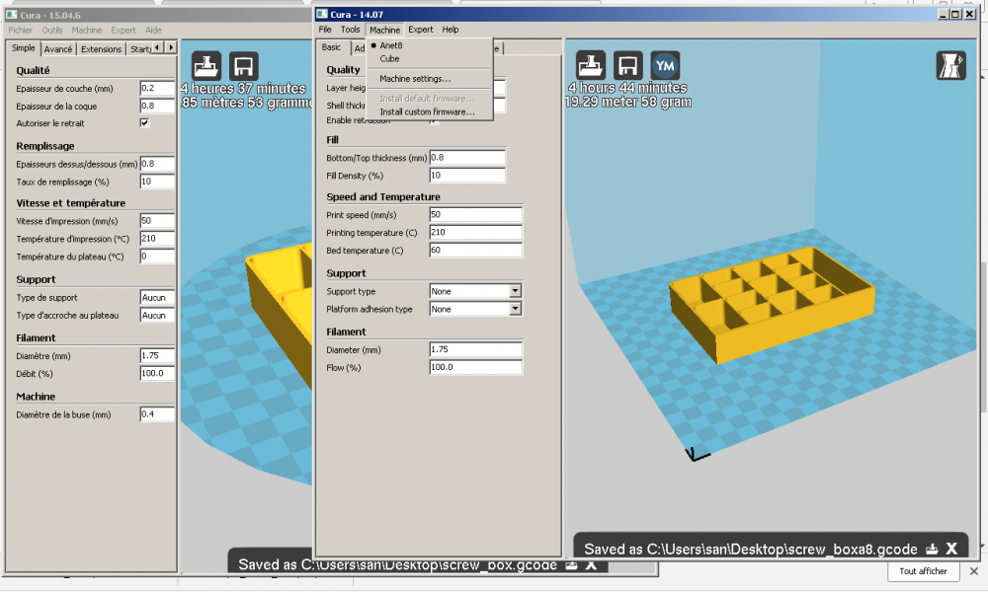The height and width of the screenshot is (592, 988).
Task: Click the Température du plateau field
Action: (157, 257)
